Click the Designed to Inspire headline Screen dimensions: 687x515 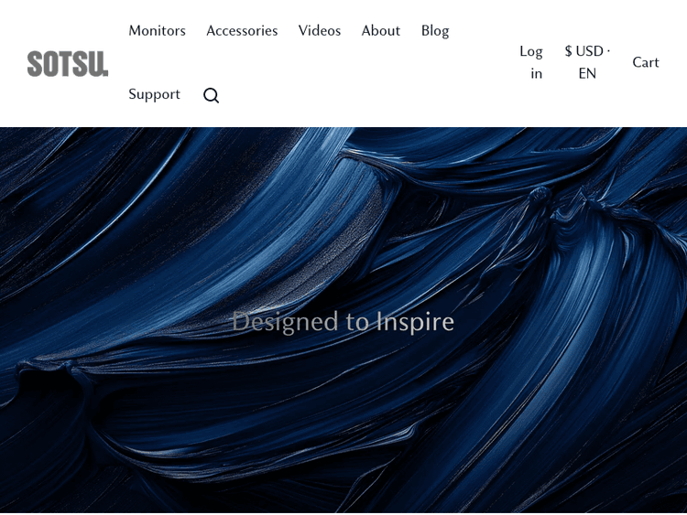pos(343,321)
